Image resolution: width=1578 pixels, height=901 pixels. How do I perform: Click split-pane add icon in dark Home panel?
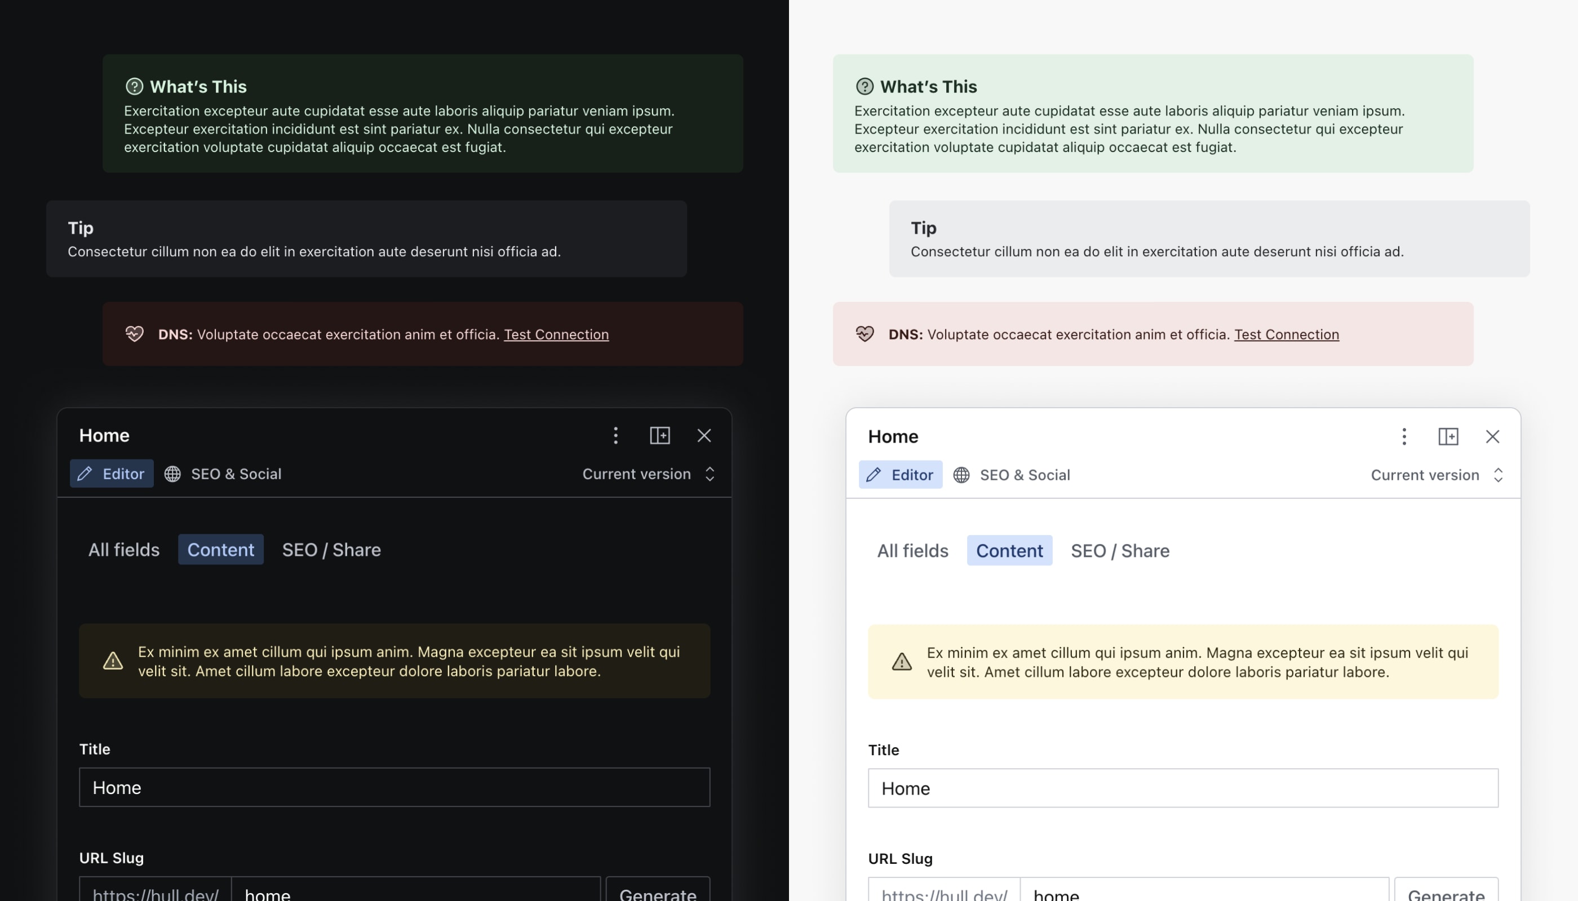tap(659, 436)
